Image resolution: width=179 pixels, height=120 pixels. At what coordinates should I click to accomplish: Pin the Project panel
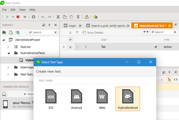pyautogui.click(x=49, y=25)
